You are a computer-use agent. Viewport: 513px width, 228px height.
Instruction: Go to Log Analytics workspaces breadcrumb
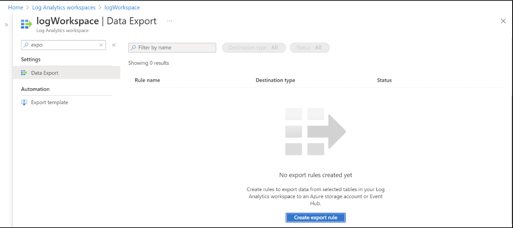click(x=64, y=7)
